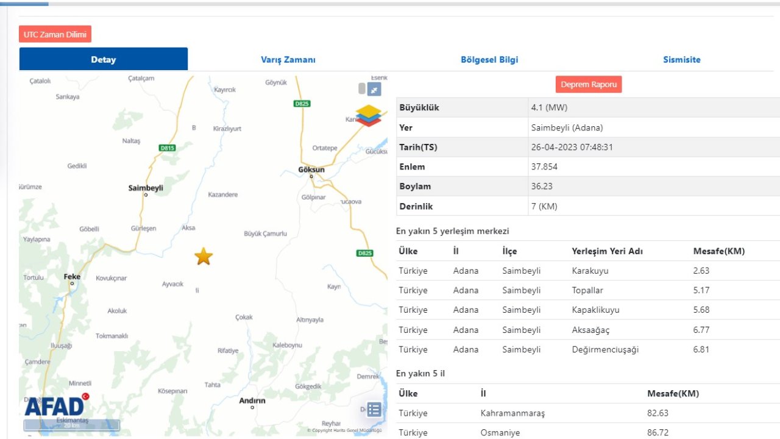Select the Detay tab
780x439 pixels.
pos(104,60)
